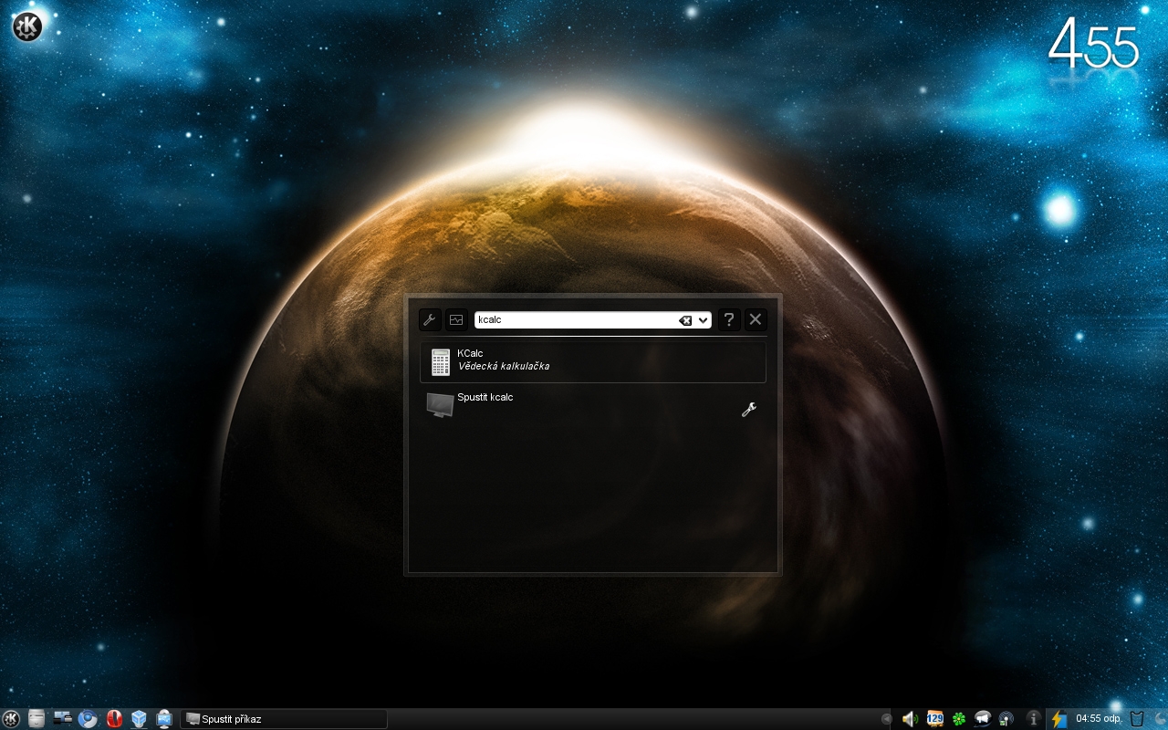Click the 04:55 odp. panel clock
Screen dimensions: 1168x730
[x=1099, y=719]
